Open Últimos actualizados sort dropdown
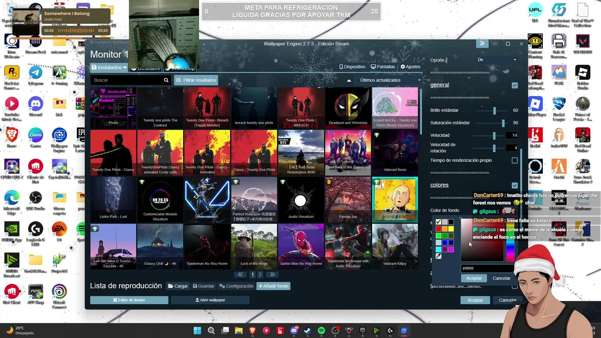This screenshot has height=338, width=601. tap(390, 80)
